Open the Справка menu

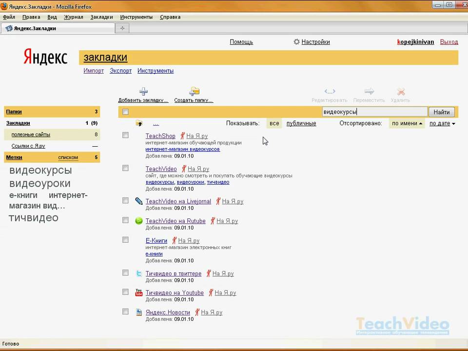pyautogui.click(x=170, y=17)
